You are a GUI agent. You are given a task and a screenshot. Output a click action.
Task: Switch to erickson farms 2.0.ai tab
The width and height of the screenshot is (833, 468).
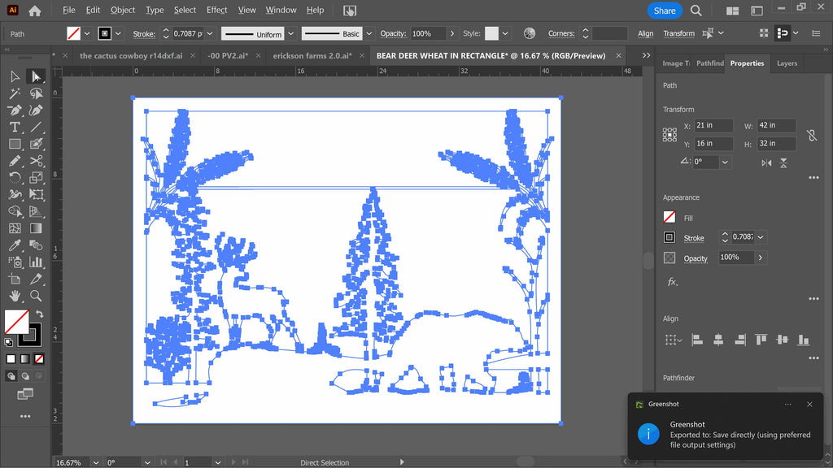tap(312, 55)
